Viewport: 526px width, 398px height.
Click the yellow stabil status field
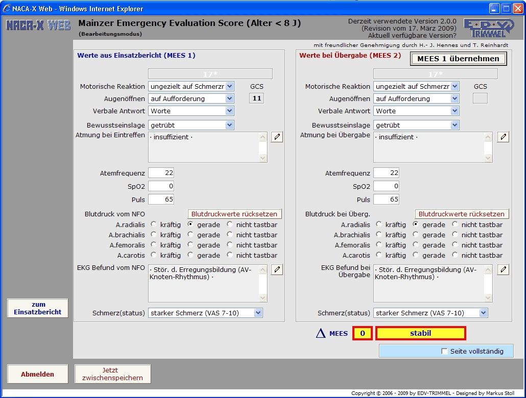pyautogui.click(x=421, y=333)
